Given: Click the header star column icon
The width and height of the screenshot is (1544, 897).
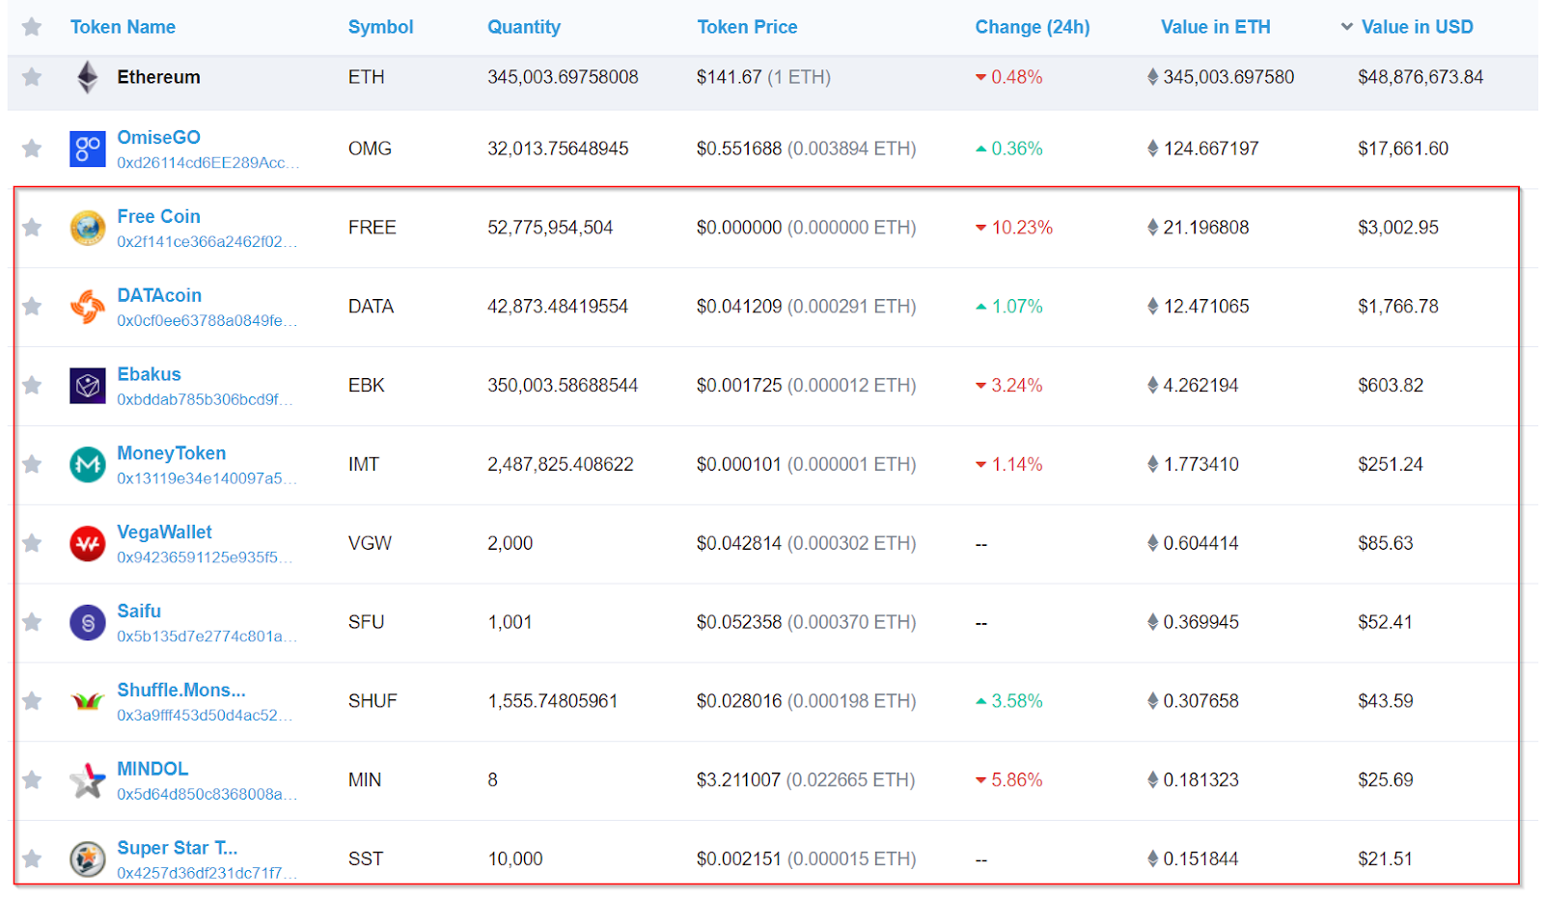Looking at the screenshot, I should pyautogui.click(x=32, y=27).
